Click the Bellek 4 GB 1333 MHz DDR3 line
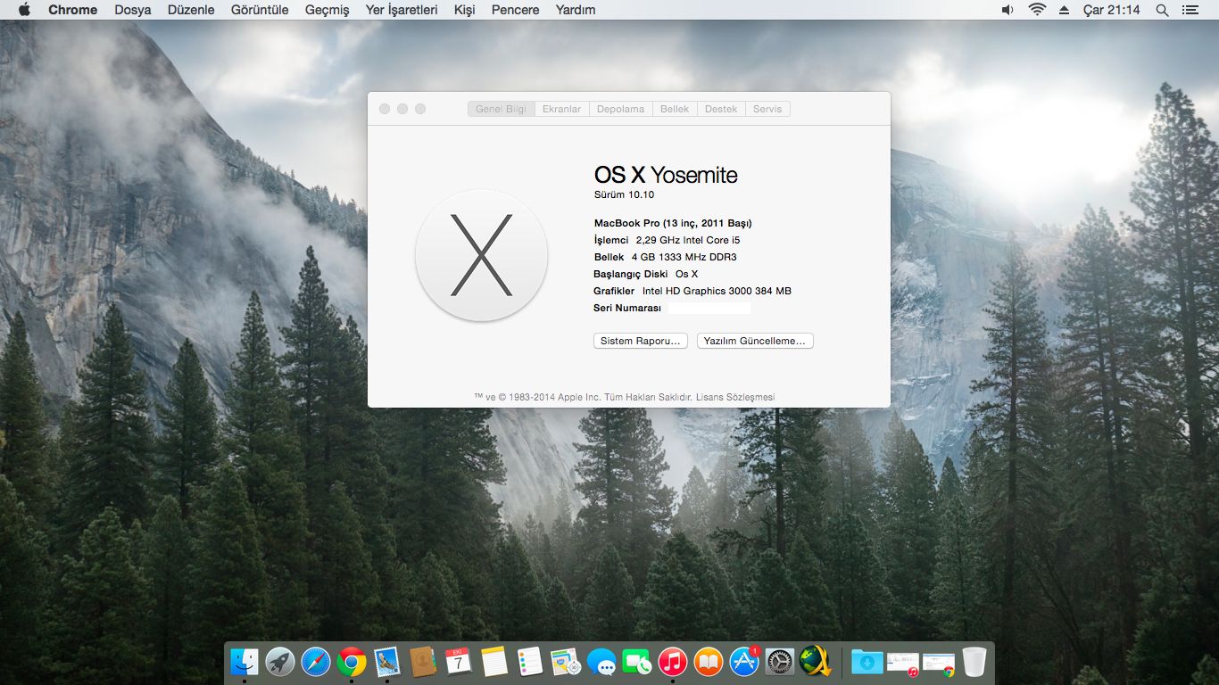 click(x=666, y=257)
